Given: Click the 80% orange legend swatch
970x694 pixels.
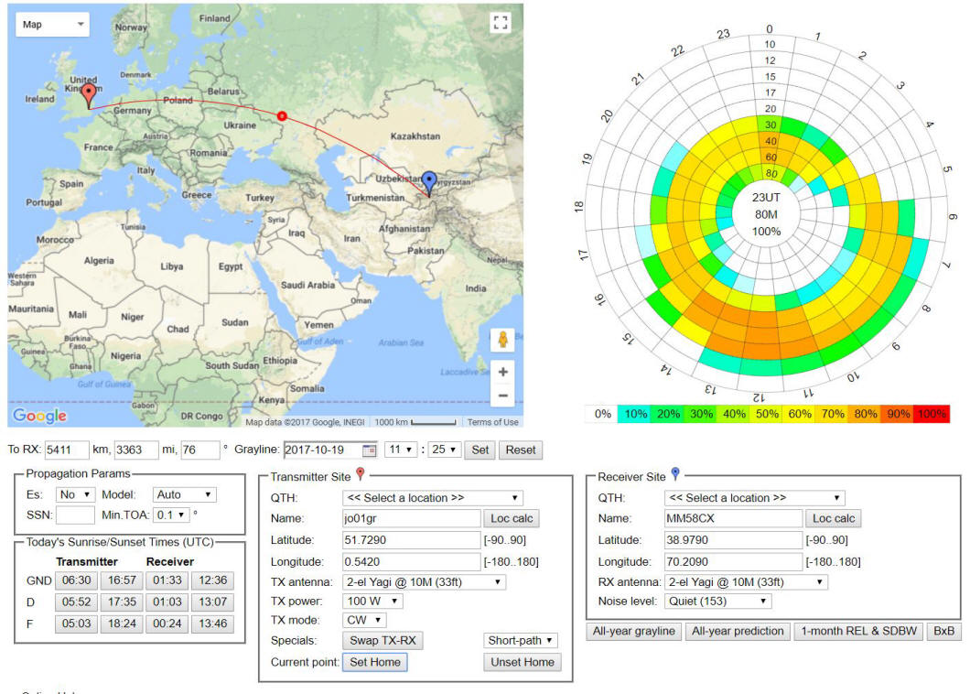Looking at the screenshot, I should point(866,414).
